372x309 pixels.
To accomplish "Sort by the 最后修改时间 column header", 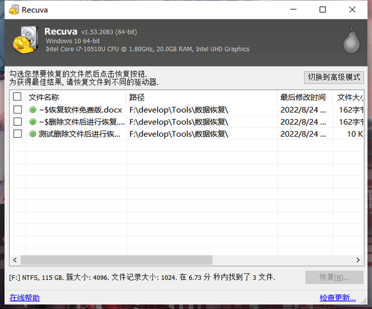I will (x=305, y=97).
